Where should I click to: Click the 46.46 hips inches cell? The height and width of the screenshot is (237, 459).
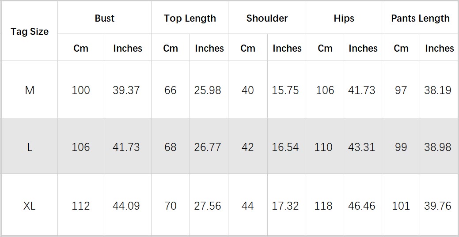click(361, 206)
